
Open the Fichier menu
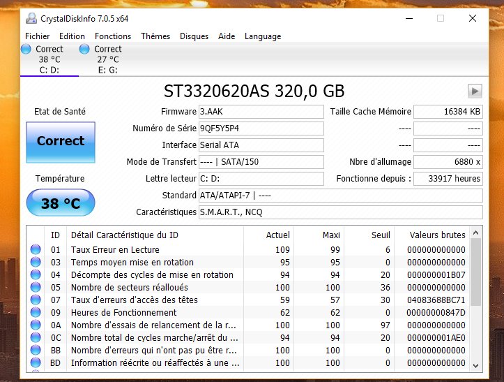tap(37, 36)
